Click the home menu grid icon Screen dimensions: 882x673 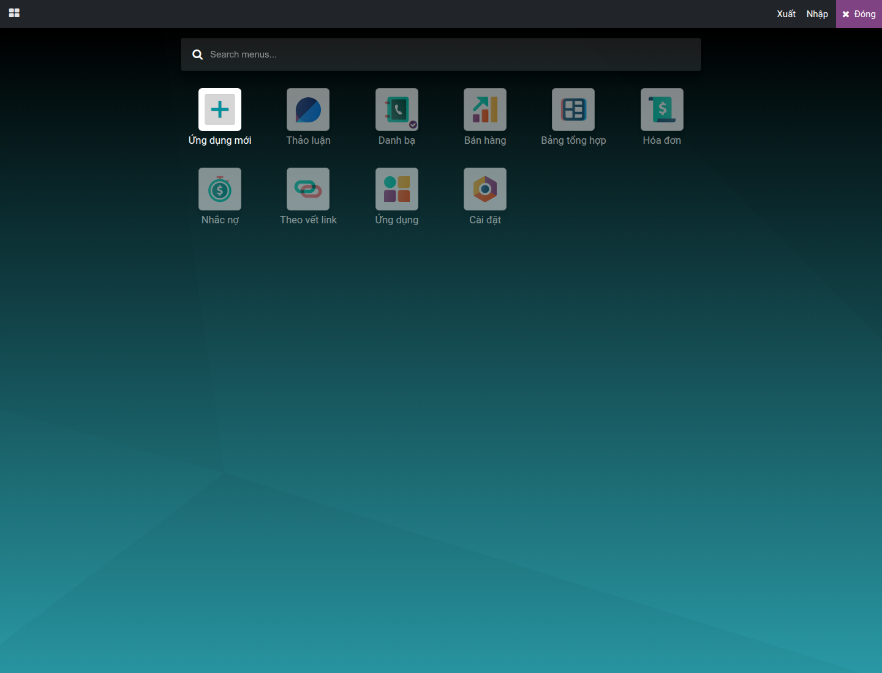click(x=14, y=13)
